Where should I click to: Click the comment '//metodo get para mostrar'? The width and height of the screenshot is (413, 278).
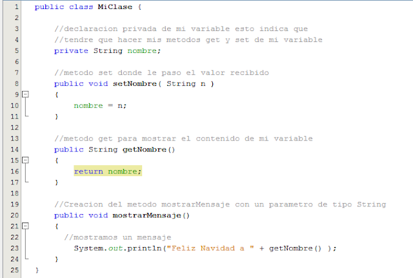[x=183, y=139]
